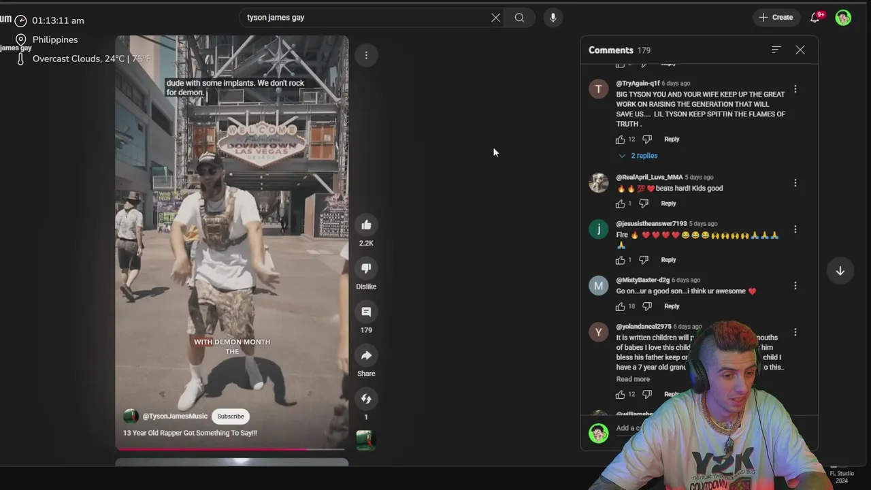Open options for RealApril_Luvs_MMA comment
This screenshot has width=871, height=490.
coord(795,183)
